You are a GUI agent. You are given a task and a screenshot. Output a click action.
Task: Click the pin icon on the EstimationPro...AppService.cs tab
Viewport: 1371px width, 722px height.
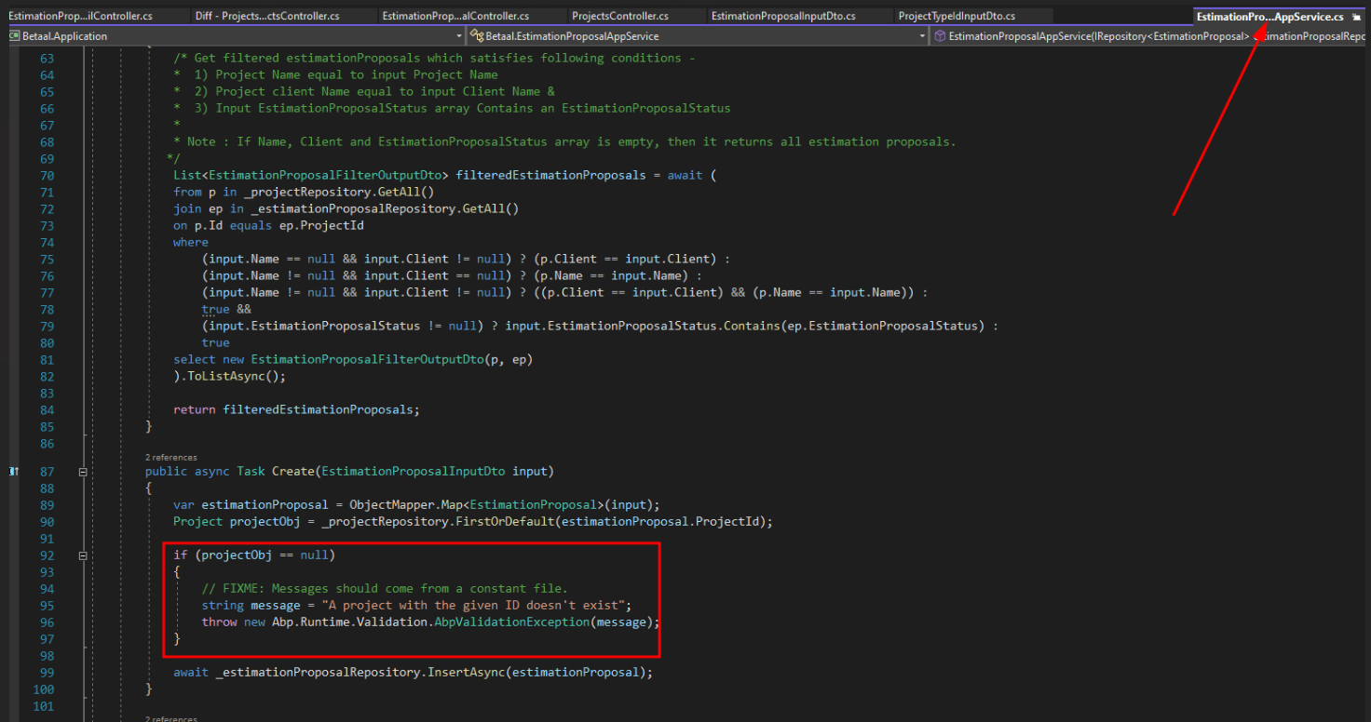1358,17
